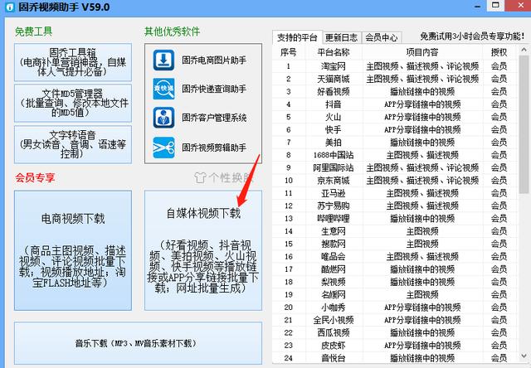Minimize the 固乔视频助手 window
531x368 pixels.
point(478,6)
